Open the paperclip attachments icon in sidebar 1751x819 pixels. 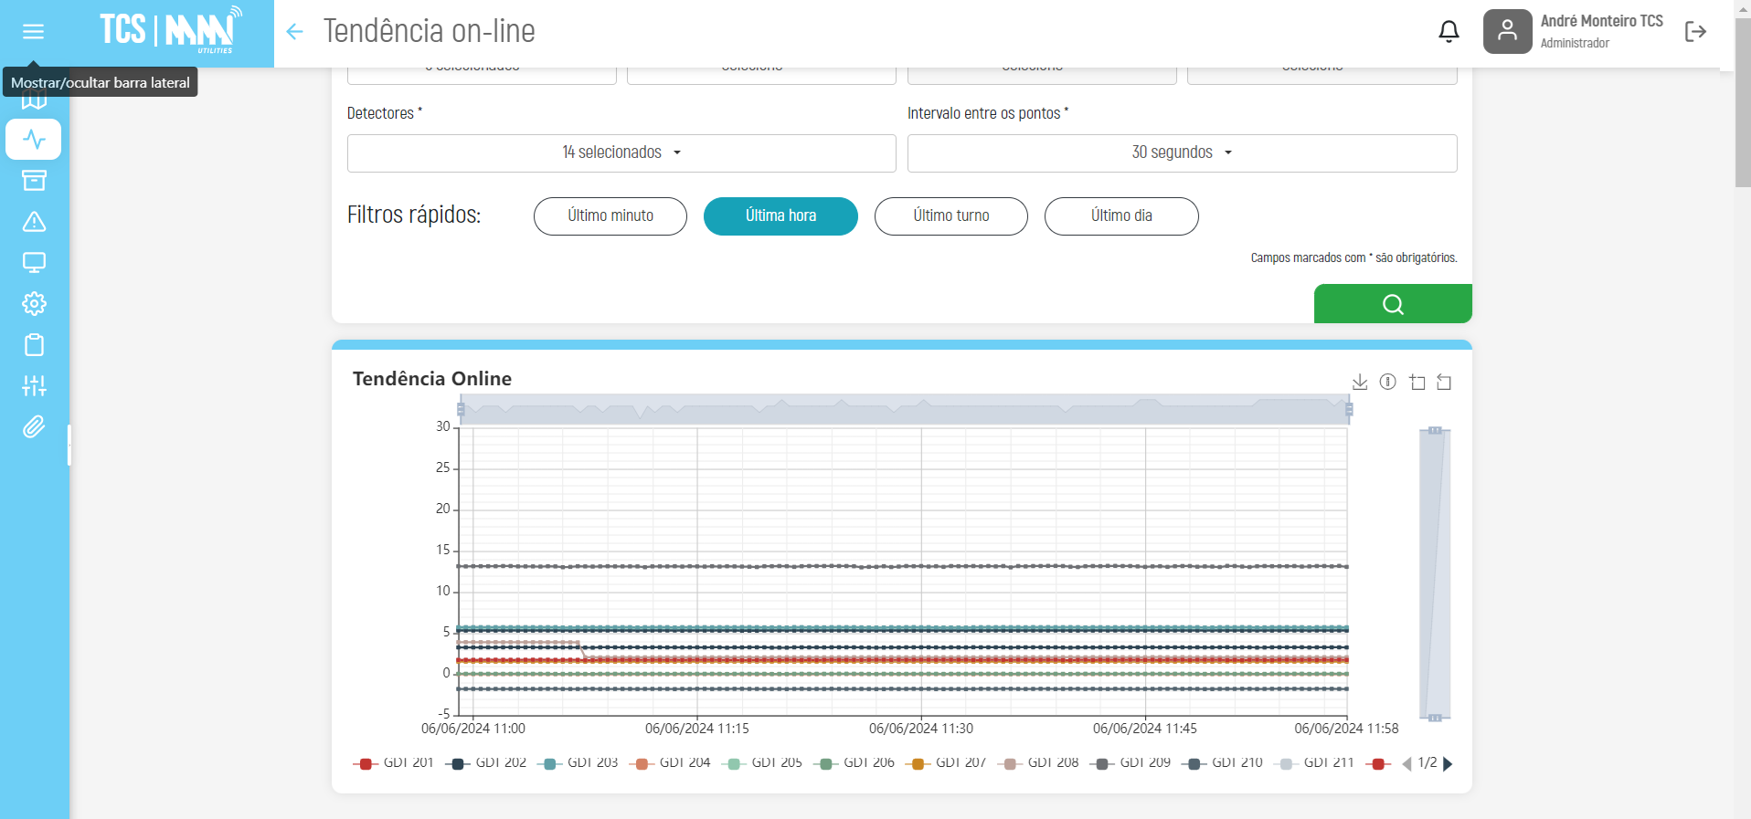click(34, 426)
